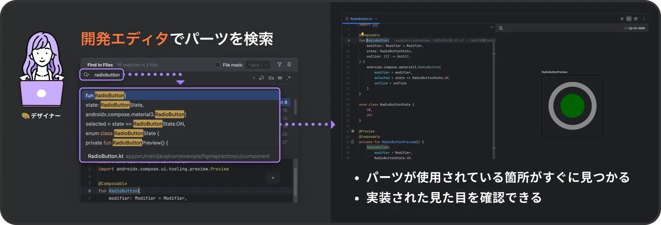
Task: Pin the Find in Files window
Action: coord(289,65)
